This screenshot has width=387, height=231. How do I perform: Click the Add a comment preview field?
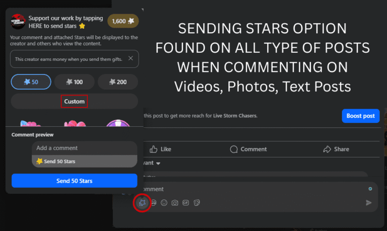(84, 148)
